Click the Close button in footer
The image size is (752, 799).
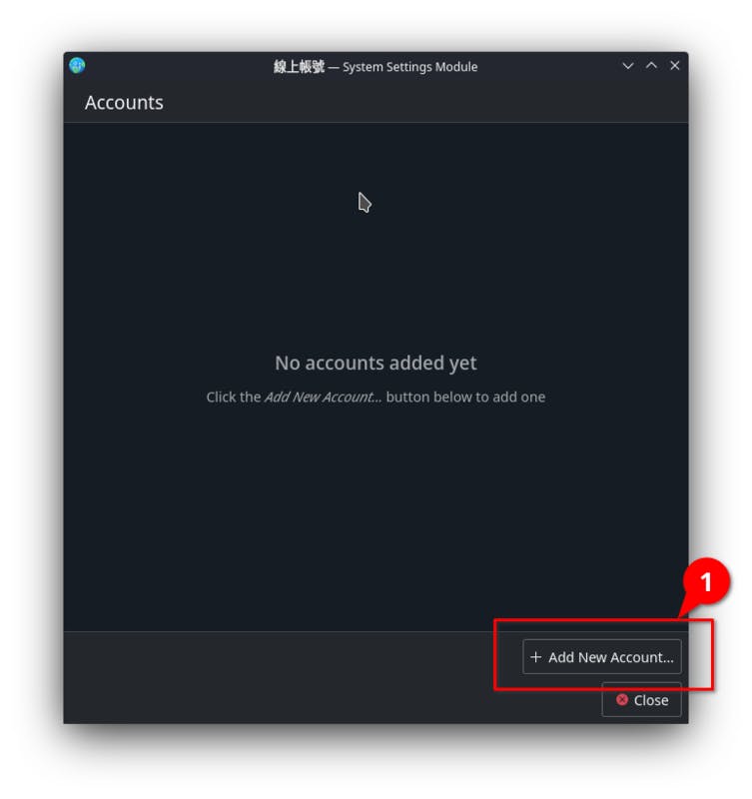(x=641, y=700)
